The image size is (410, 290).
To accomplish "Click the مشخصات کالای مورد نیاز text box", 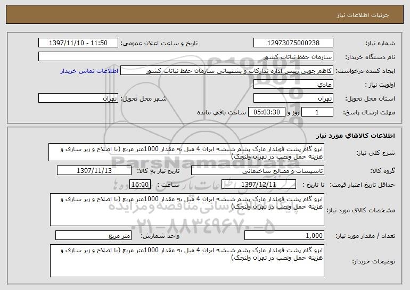I will [187, 210].
